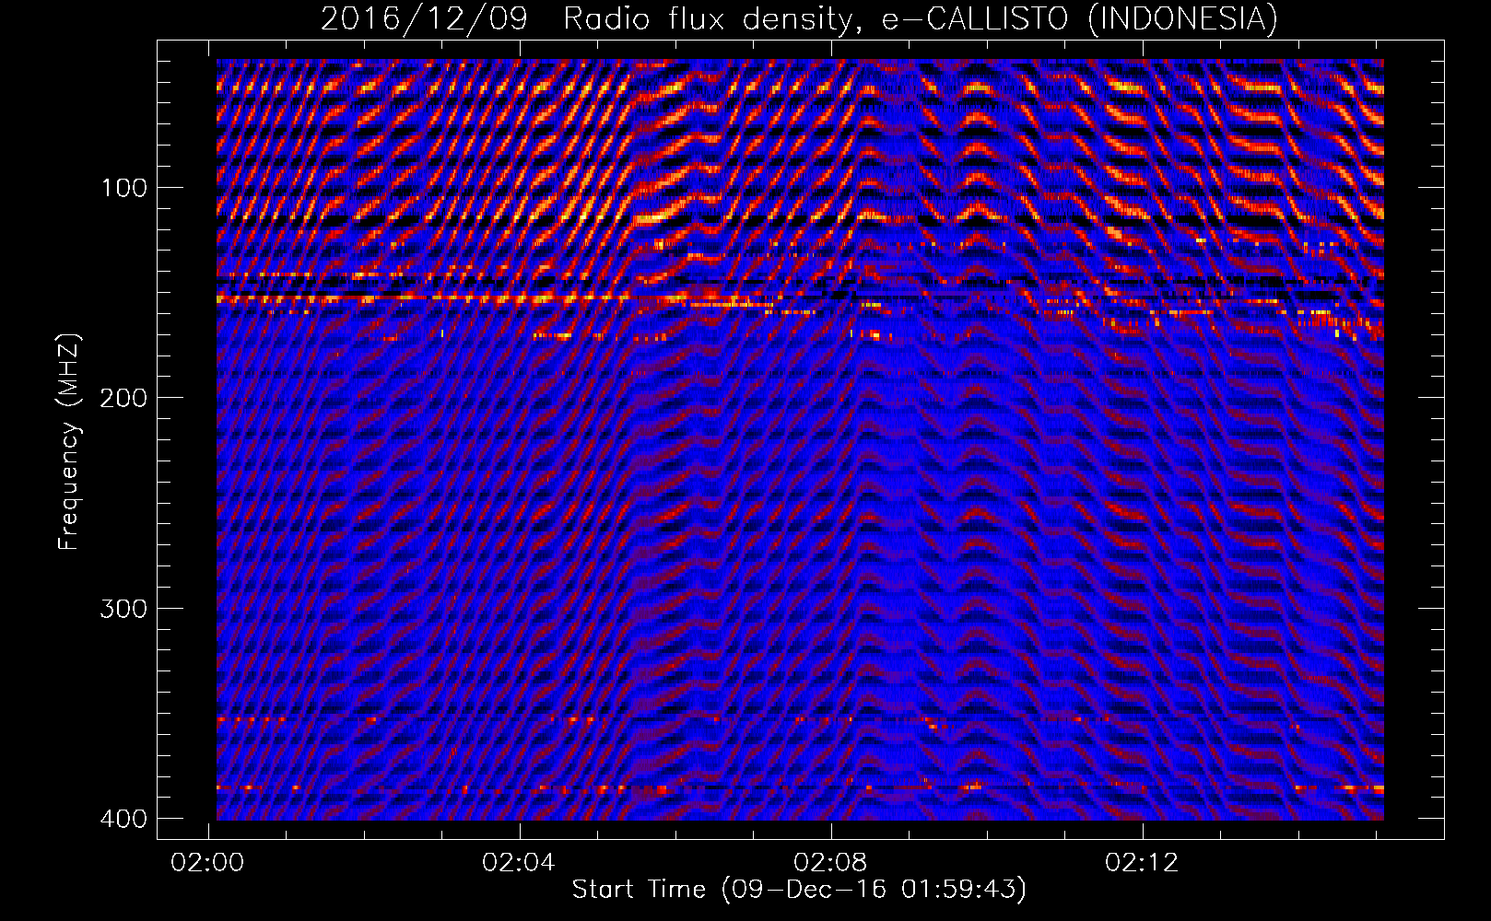This screenshot has width=1491, height=921.
Task: Click the '02:12' time tick label
Action: 1142,862
